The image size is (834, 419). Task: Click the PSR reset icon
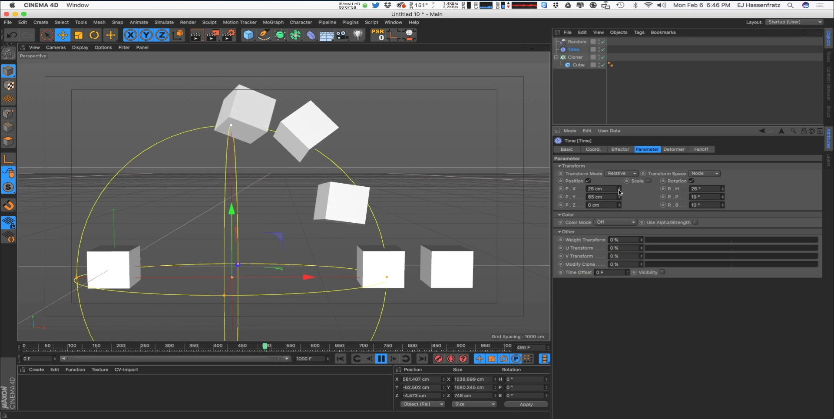click(x=378, y=35)
